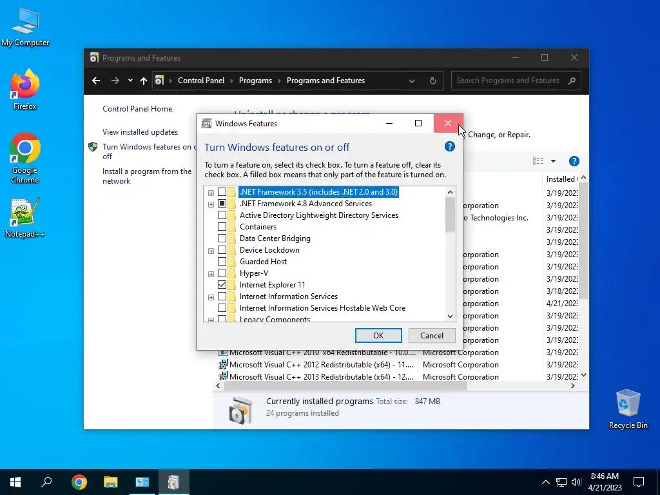The width and height of the screenshot is (660, 495).
Task: Select Programs and Features taskbar button
Action: coord(174,482)
